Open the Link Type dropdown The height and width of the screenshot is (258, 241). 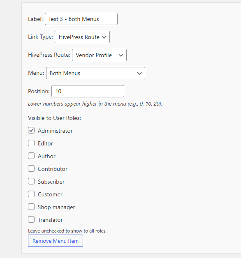click(82, 37)
